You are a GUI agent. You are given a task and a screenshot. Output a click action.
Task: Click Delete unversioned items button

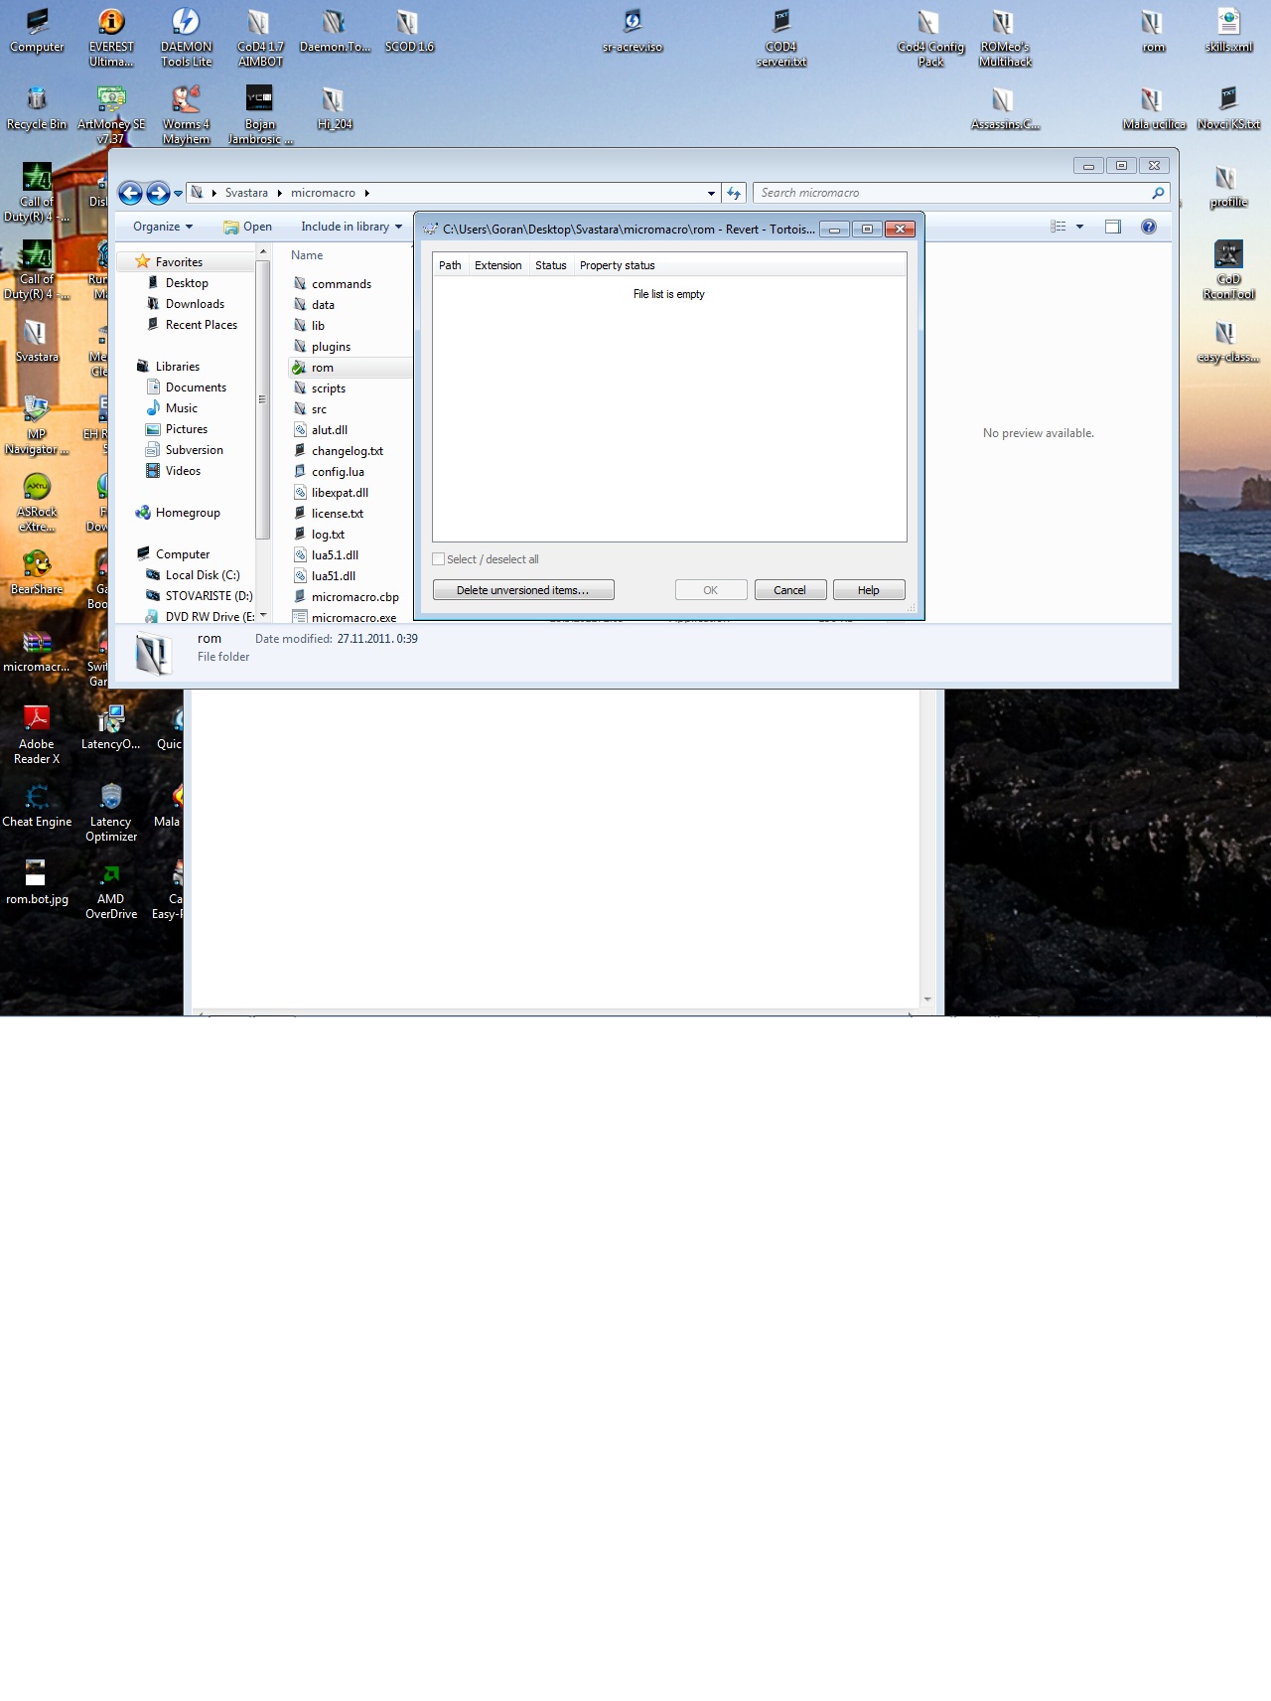tap(523, 590)
